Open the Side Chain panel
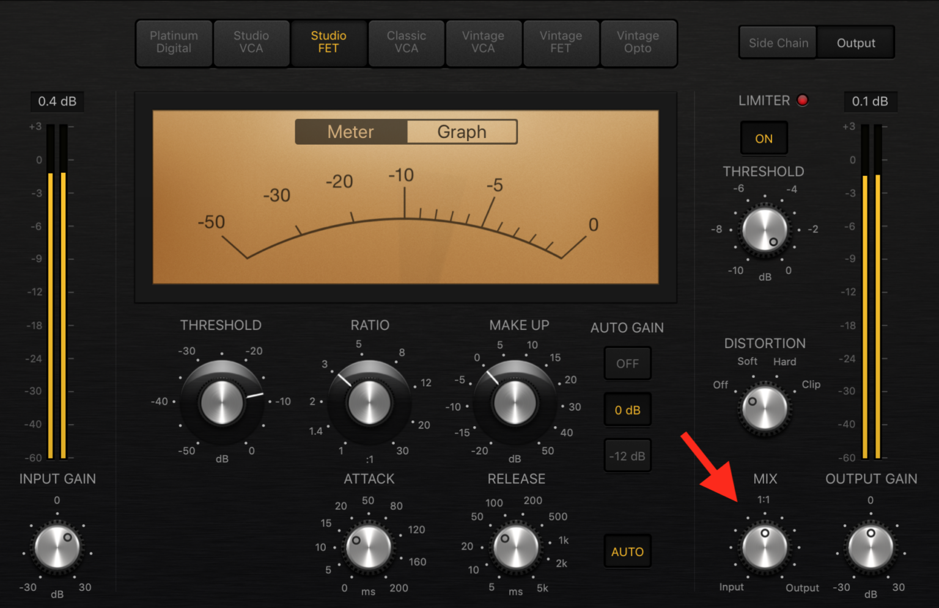Viewport: 939px width, 608px height. pyautogui.click(x=778, y=43)
